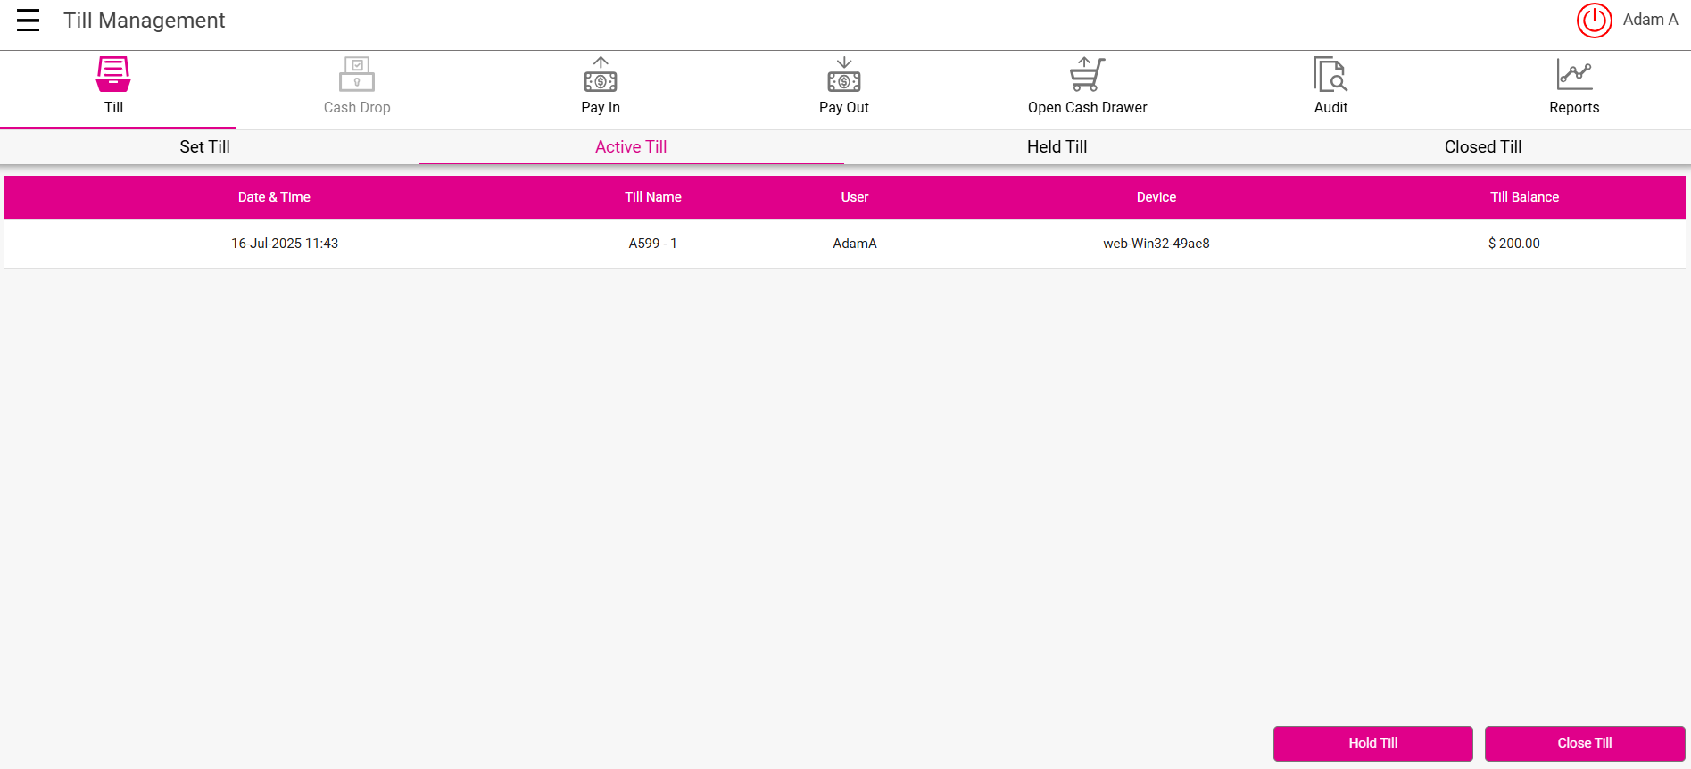Open the Pay In icon
The image size is (1691, 769).
(x=601, y=75)
